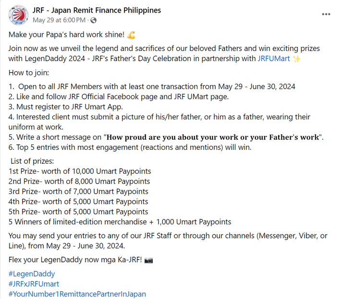Open JRF - Japan Remit Finance Philippines page
The width and height of the screenshot is (342, 299).
pyautogui.click(x=97, y=10)
